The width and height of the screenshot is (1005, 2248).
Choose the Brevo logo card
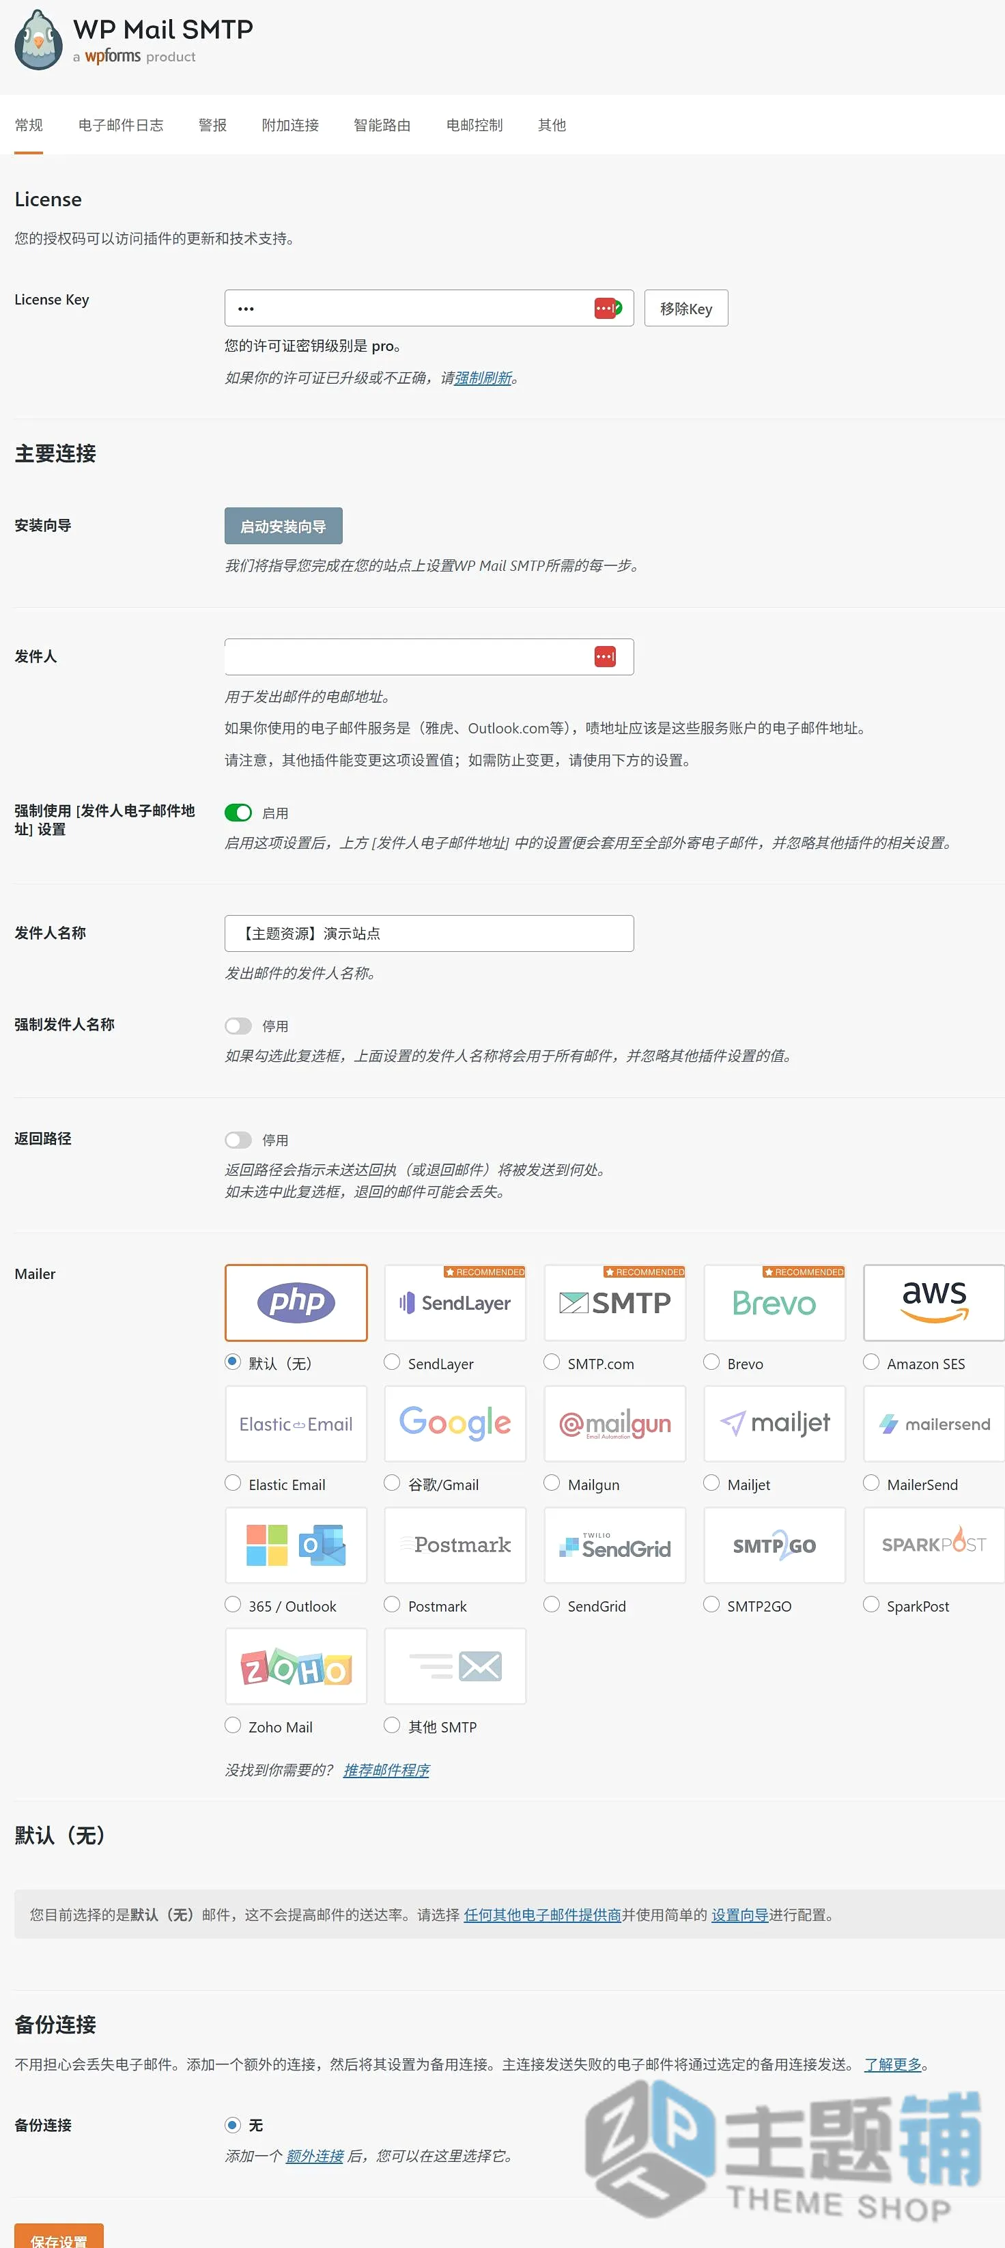point(775,1302)
